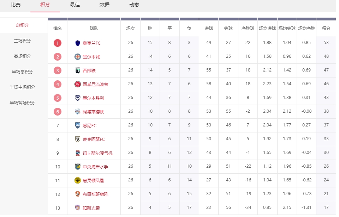339x217 pixels.
Task: Open the 最佳 tab
Action: point(75,5)
